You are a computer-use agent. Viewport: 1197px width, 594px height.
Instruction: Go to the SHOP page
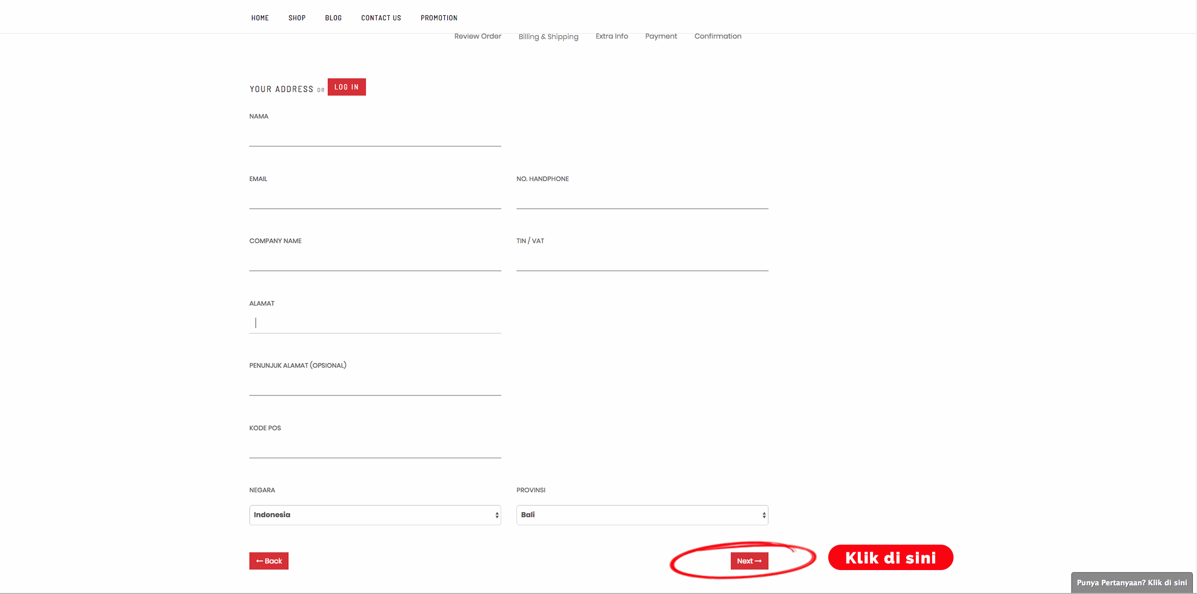click(297, 18)
